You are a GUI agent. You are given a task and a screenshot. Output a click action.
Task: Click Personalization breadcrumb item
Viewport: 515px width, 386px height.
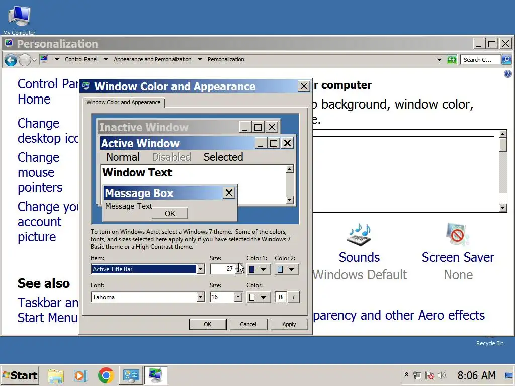click(x=226, y=59)
